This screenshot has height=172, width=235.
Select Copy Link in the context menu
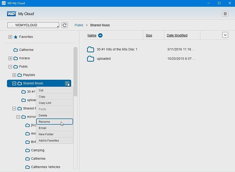55,103
